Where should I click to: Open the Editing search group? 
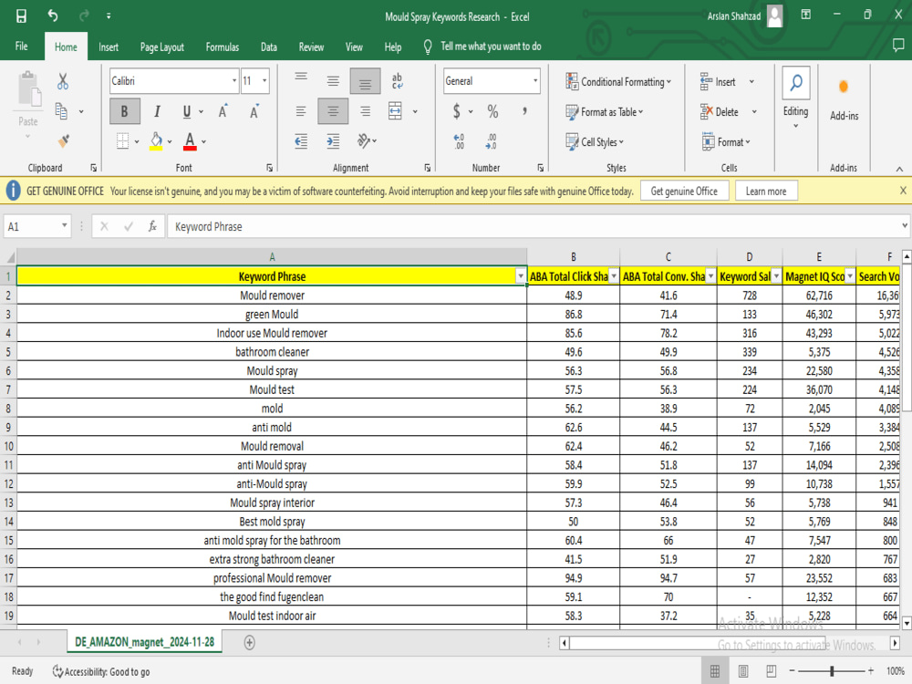point(795,98)
